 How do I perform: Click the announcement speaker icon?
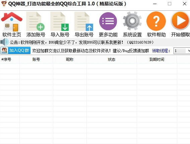[4, 42]
